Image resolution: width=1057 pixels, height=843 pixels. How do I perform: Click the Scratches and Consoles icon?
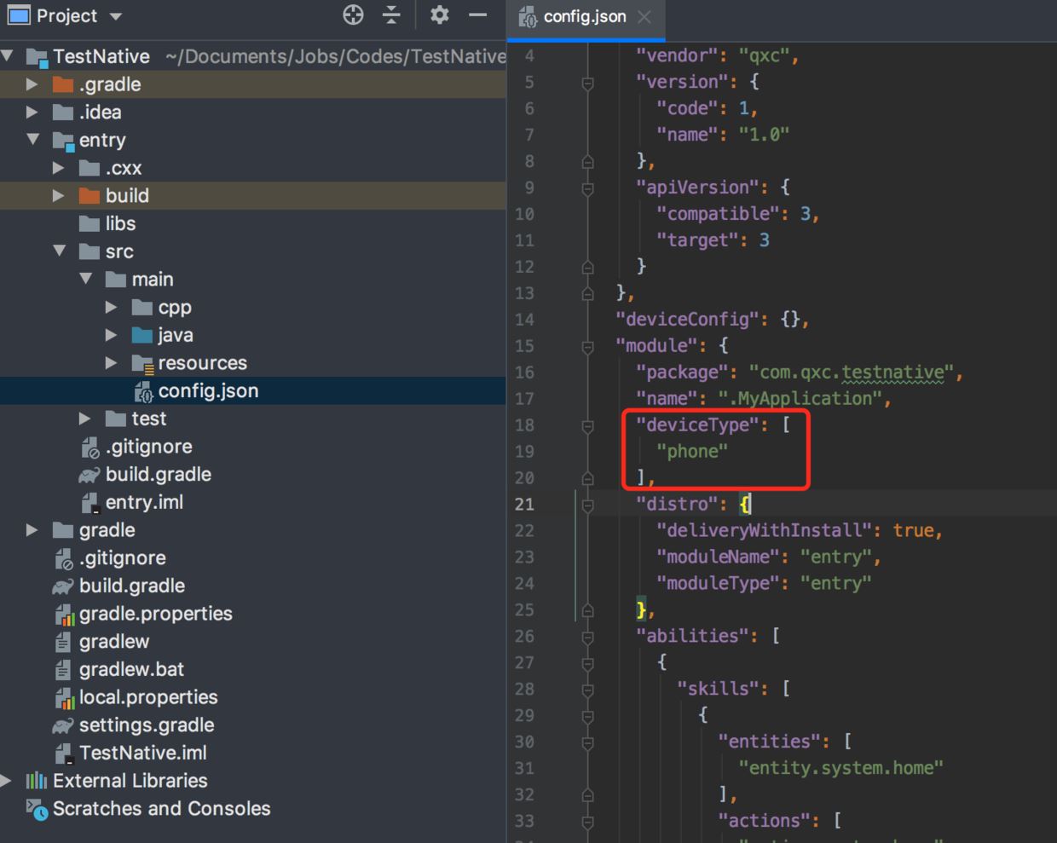pyautogui.click(x=37, y=809)
